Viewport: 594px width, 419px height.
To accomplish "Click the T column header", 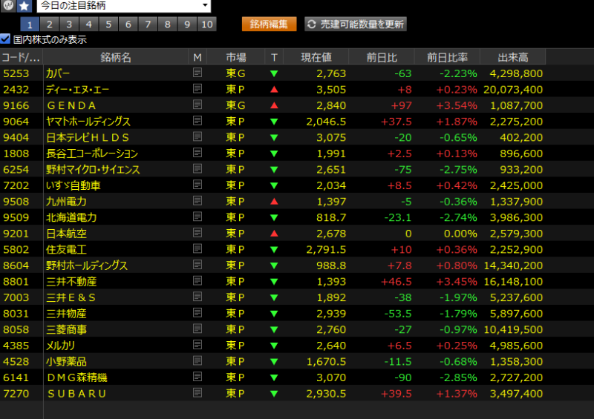I will 274,57.
